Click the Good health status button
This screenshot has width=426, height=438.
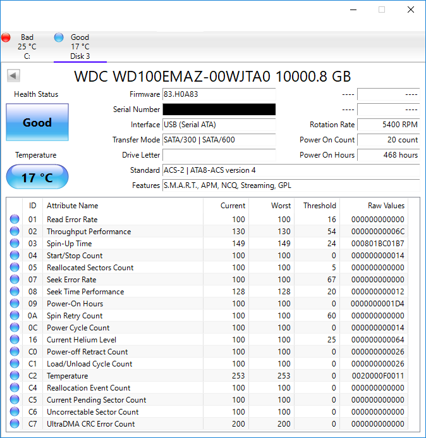37,123
